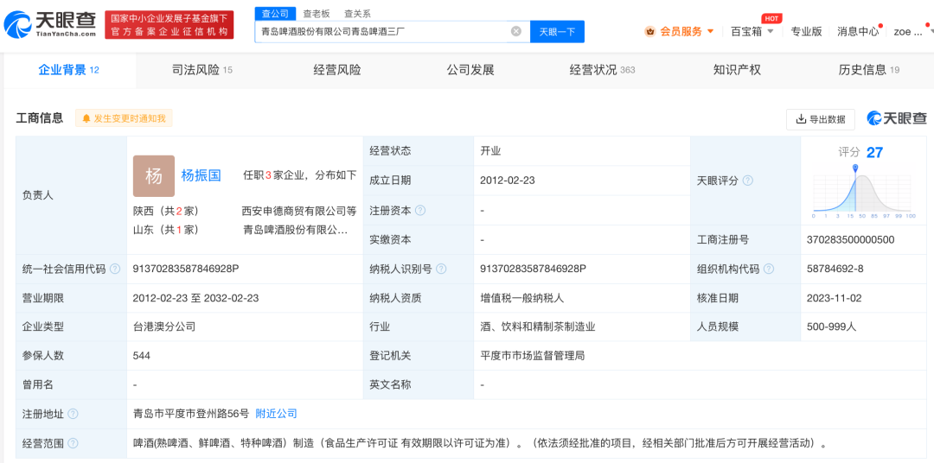Switch to the 历史信息 tab

coord(869,70)
